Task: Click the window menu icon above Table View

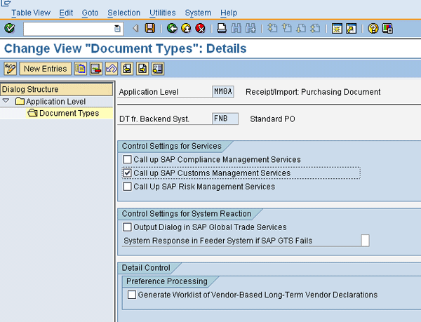Action: click(x=6, y=3)
